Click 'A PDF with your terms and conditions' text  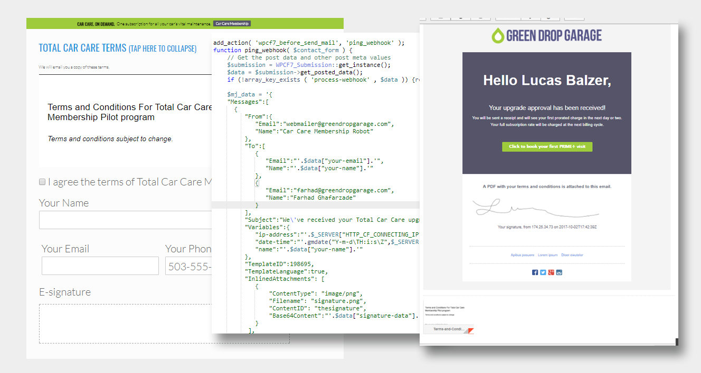[x=547, y=186]
